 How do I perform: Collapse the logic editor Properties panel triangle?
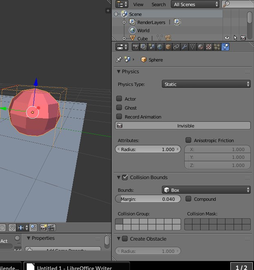click(29, 238)
